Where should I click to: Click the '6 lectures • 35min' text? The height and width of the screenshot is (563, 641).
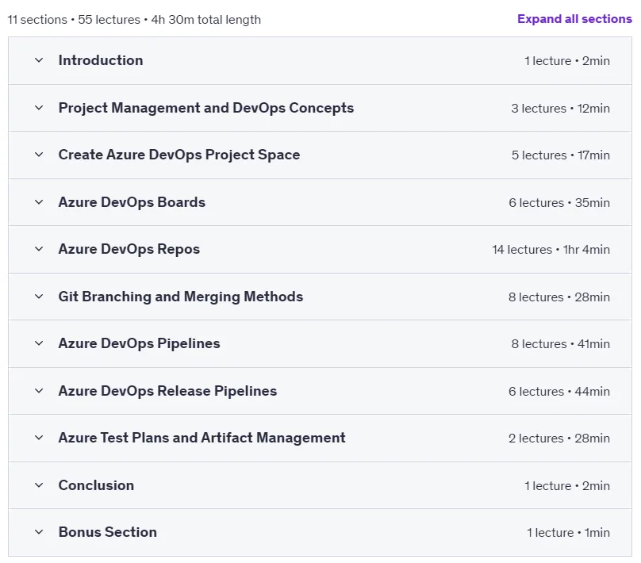pyautogui.click(x=559, y=203)
